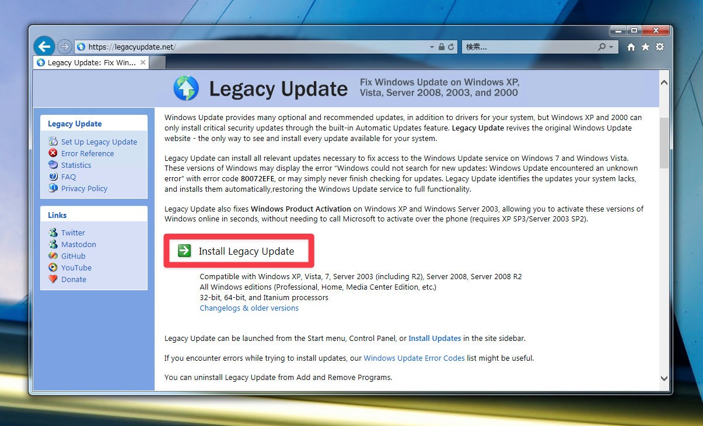
Task: Open Changelogs & older versions link
Action: (x=249, y=308)
